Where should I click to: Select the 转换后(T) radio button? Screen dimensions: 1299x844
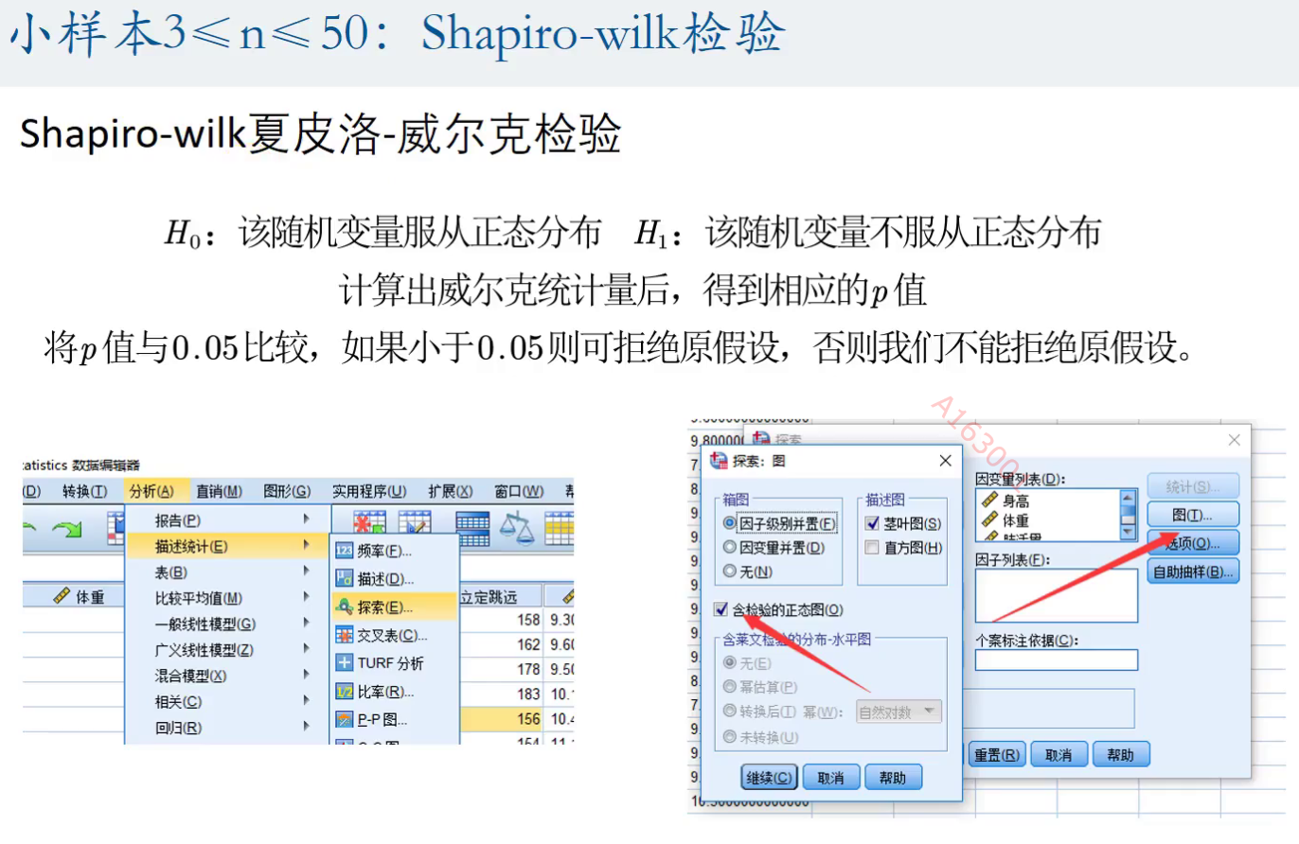pyautogui.click(x=729, y=712)
